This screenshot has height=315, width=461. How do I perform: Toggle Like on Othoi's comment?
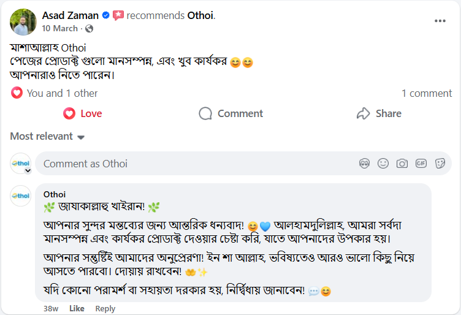(77, 308)
